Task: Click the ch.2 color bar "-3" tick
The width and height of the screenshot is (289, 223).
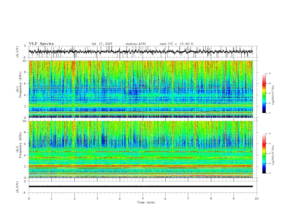Action: pos(269,134)
